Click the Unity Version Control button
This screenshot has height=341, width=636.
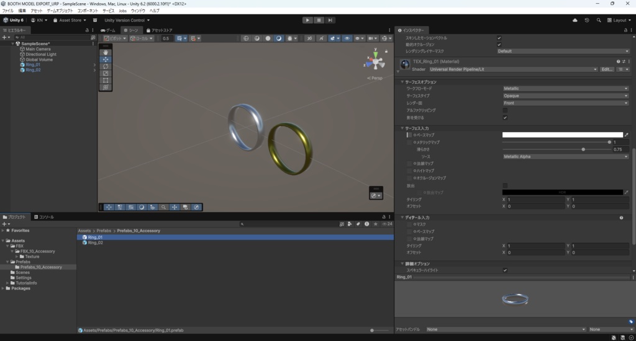click(127, 20)
